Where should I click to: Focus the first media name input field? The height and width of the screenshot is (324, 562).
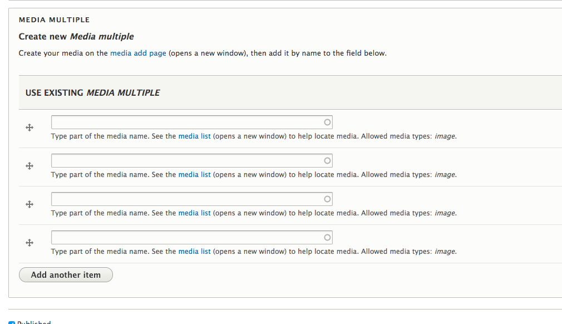(x=184, y=121)
